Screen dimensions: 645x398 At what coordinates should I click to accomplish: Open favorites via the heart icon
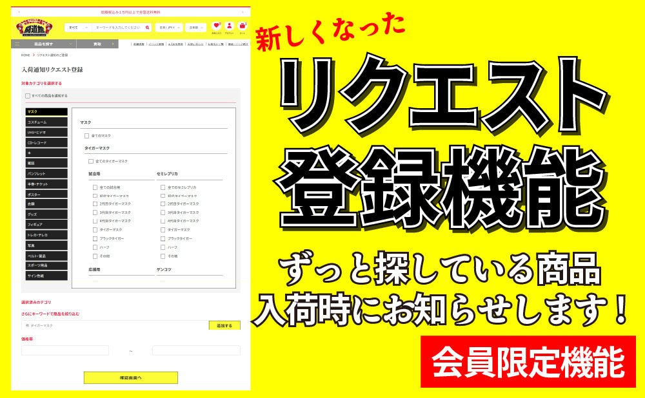(216, 27)
